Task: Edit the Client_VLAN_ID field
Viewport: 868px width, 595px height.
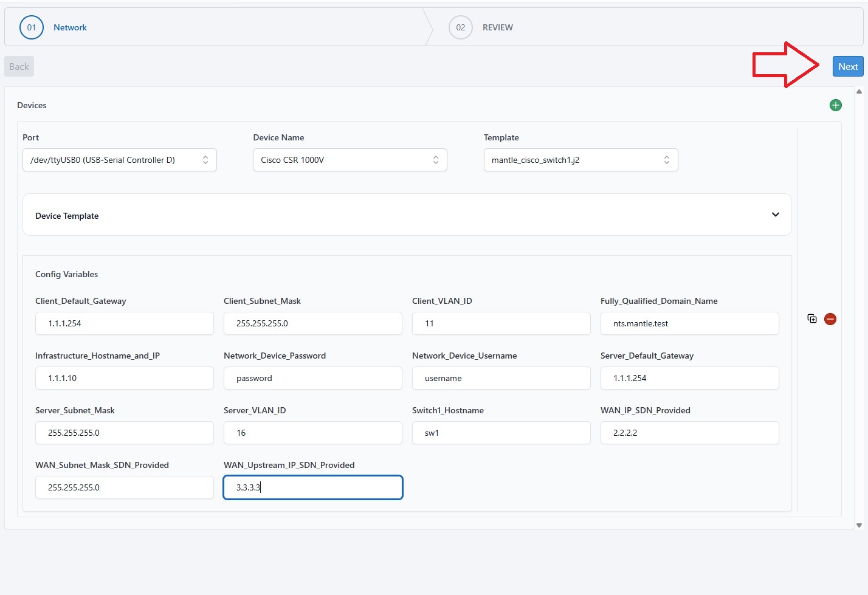Action: (501, 323)
